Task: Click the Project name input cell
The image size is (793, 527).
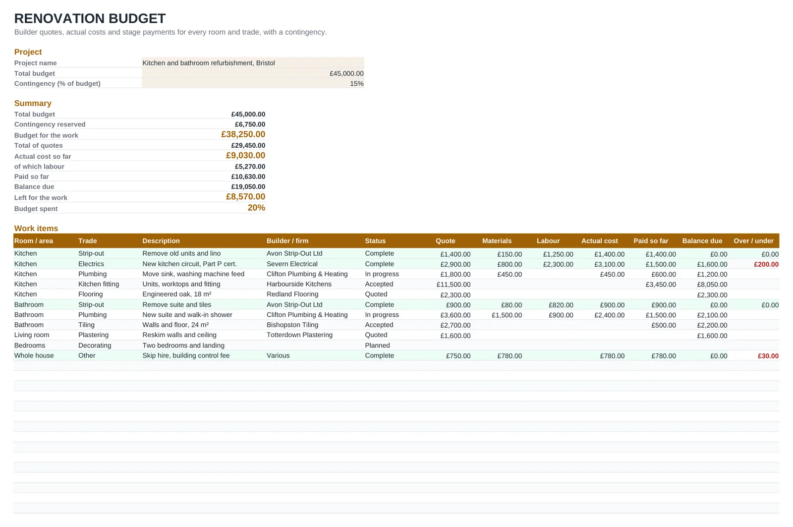Action: [253, 62]
